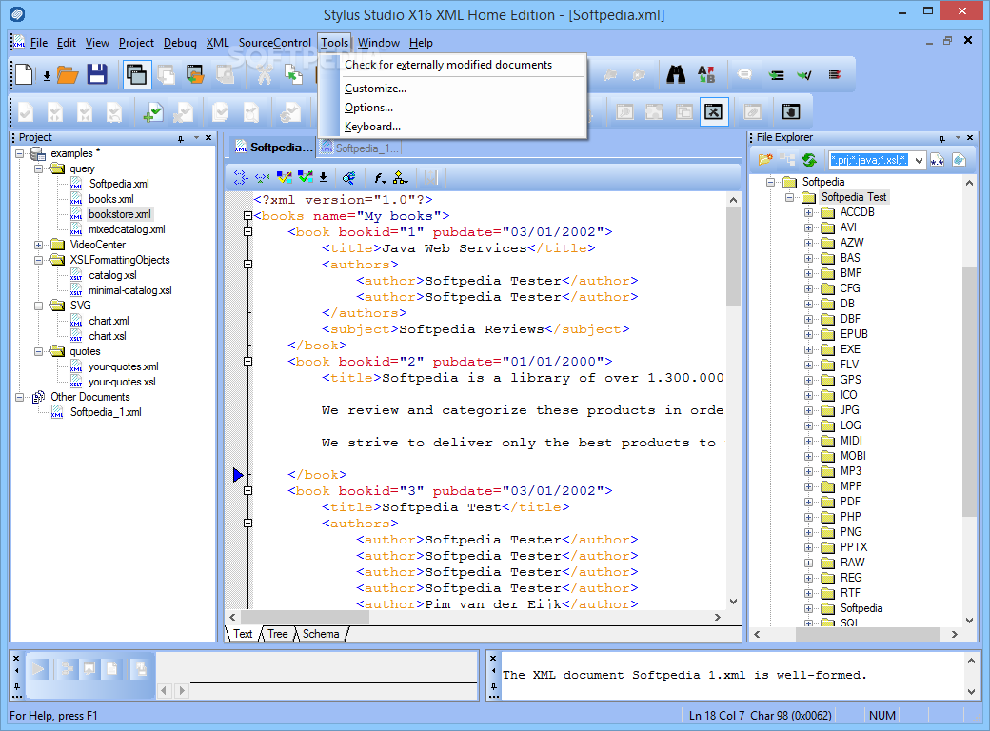Select the PPTX folder in File Explorer
990x731 pixels.
click(854, 547)
